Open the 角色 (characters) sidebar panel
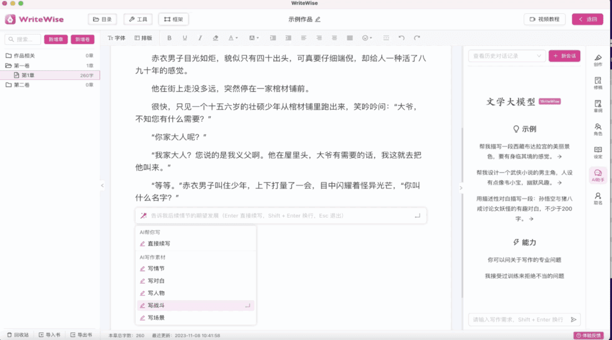 click(x=598, y=129)
